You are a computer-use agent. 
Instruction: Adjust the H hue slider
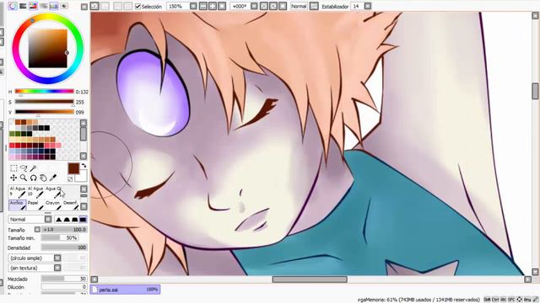(x=45, y=92)
